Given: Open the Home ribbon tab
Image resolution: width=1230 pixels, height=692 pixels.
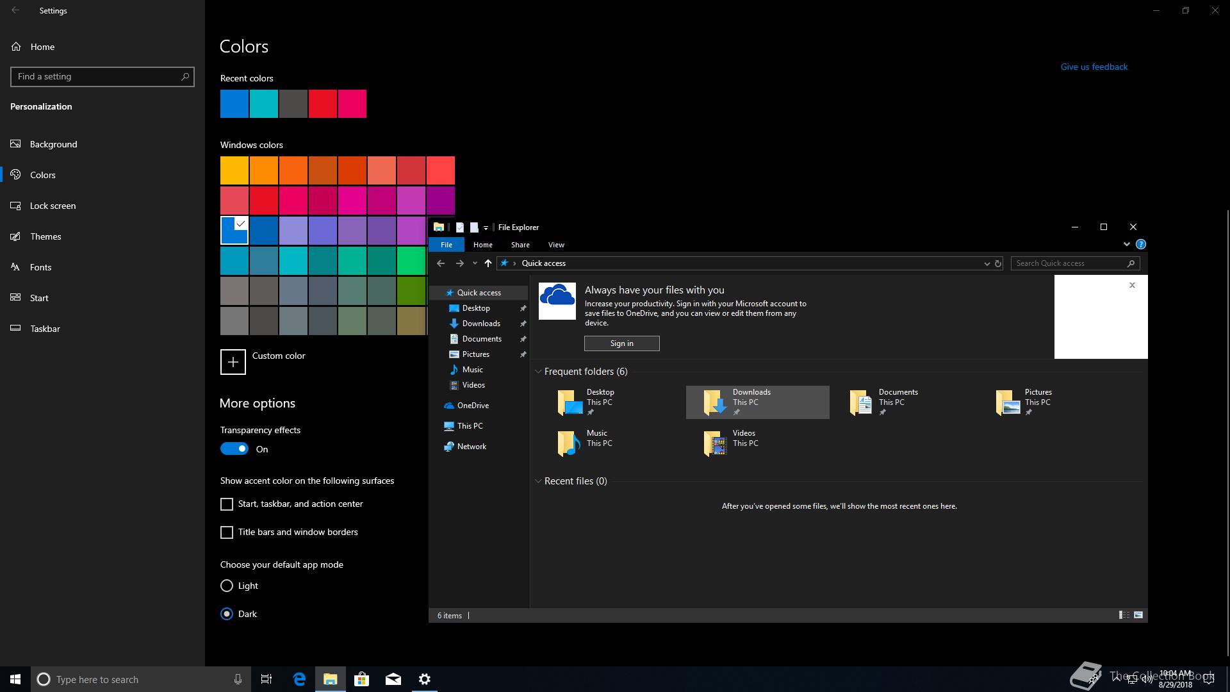Looking at the screenshot, I should click(x=483, y=245).
